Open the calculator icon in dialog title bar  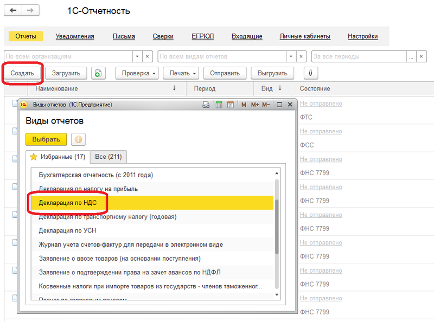(219, 105)
